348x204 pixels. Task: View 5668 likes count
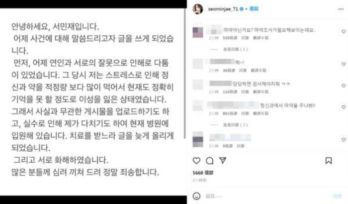(x=203, y=173)
